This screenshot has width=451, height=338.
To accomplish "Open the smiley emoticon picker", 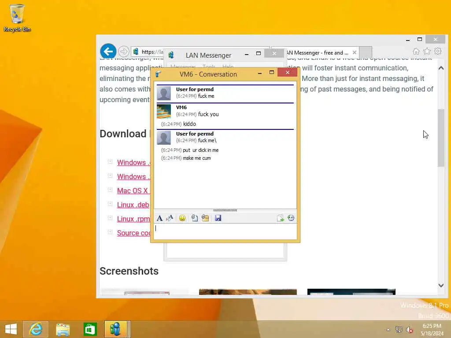I will (182, 218).
